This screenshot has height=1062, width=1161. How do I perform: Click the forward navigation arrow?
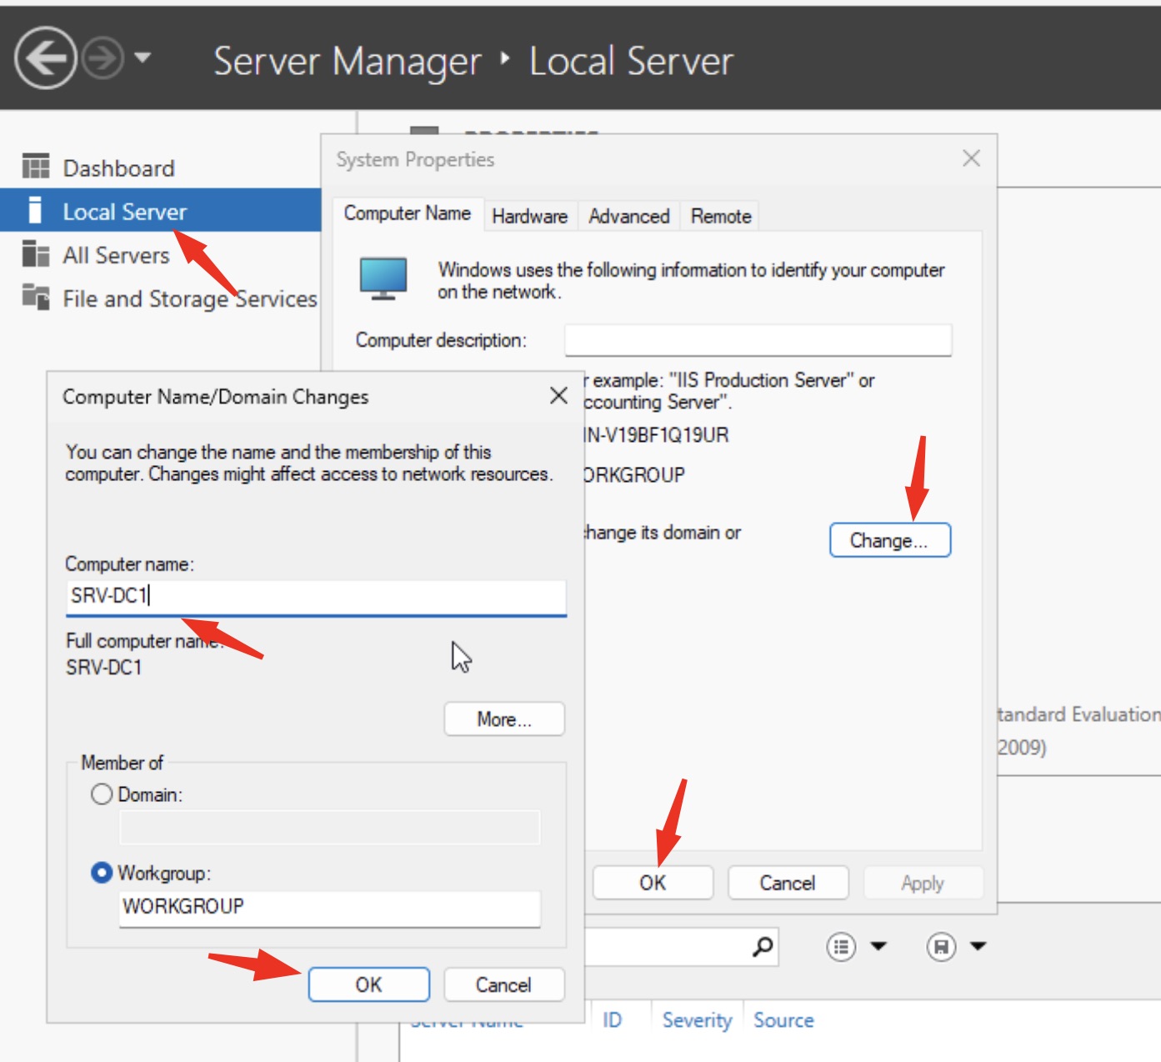coord(104,58)
